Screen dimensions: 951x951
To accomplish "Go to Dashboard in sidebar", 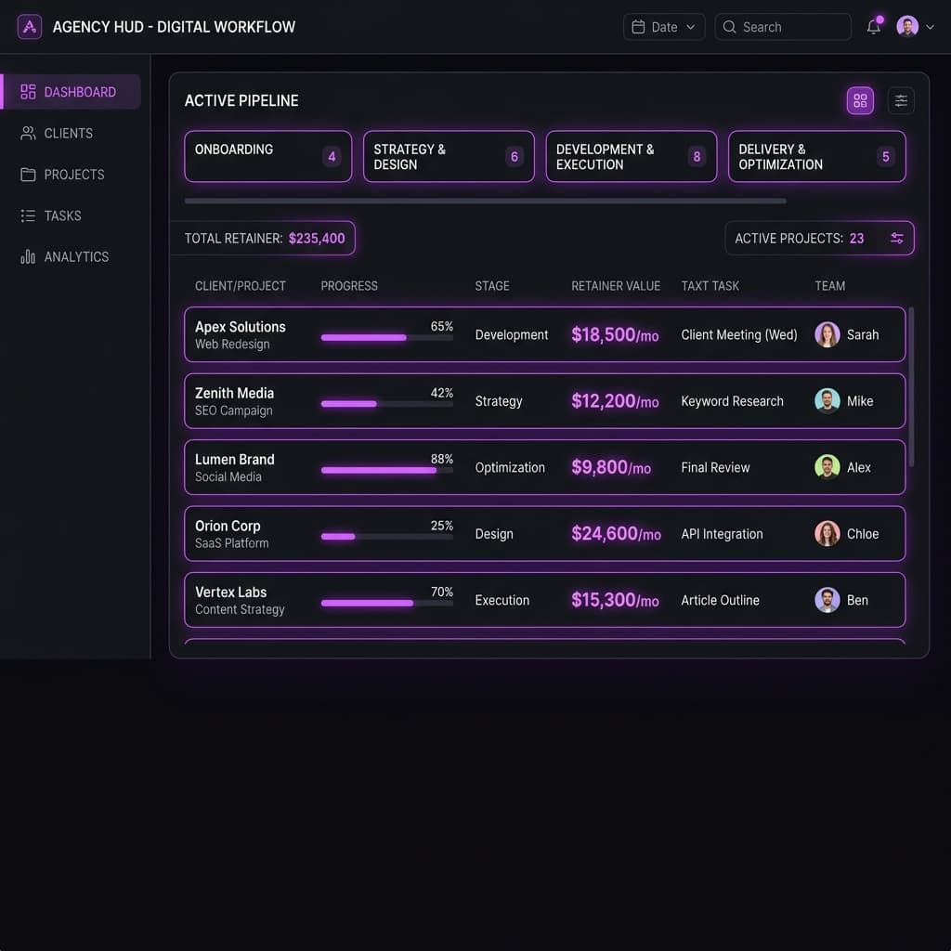I will (71, 92).
